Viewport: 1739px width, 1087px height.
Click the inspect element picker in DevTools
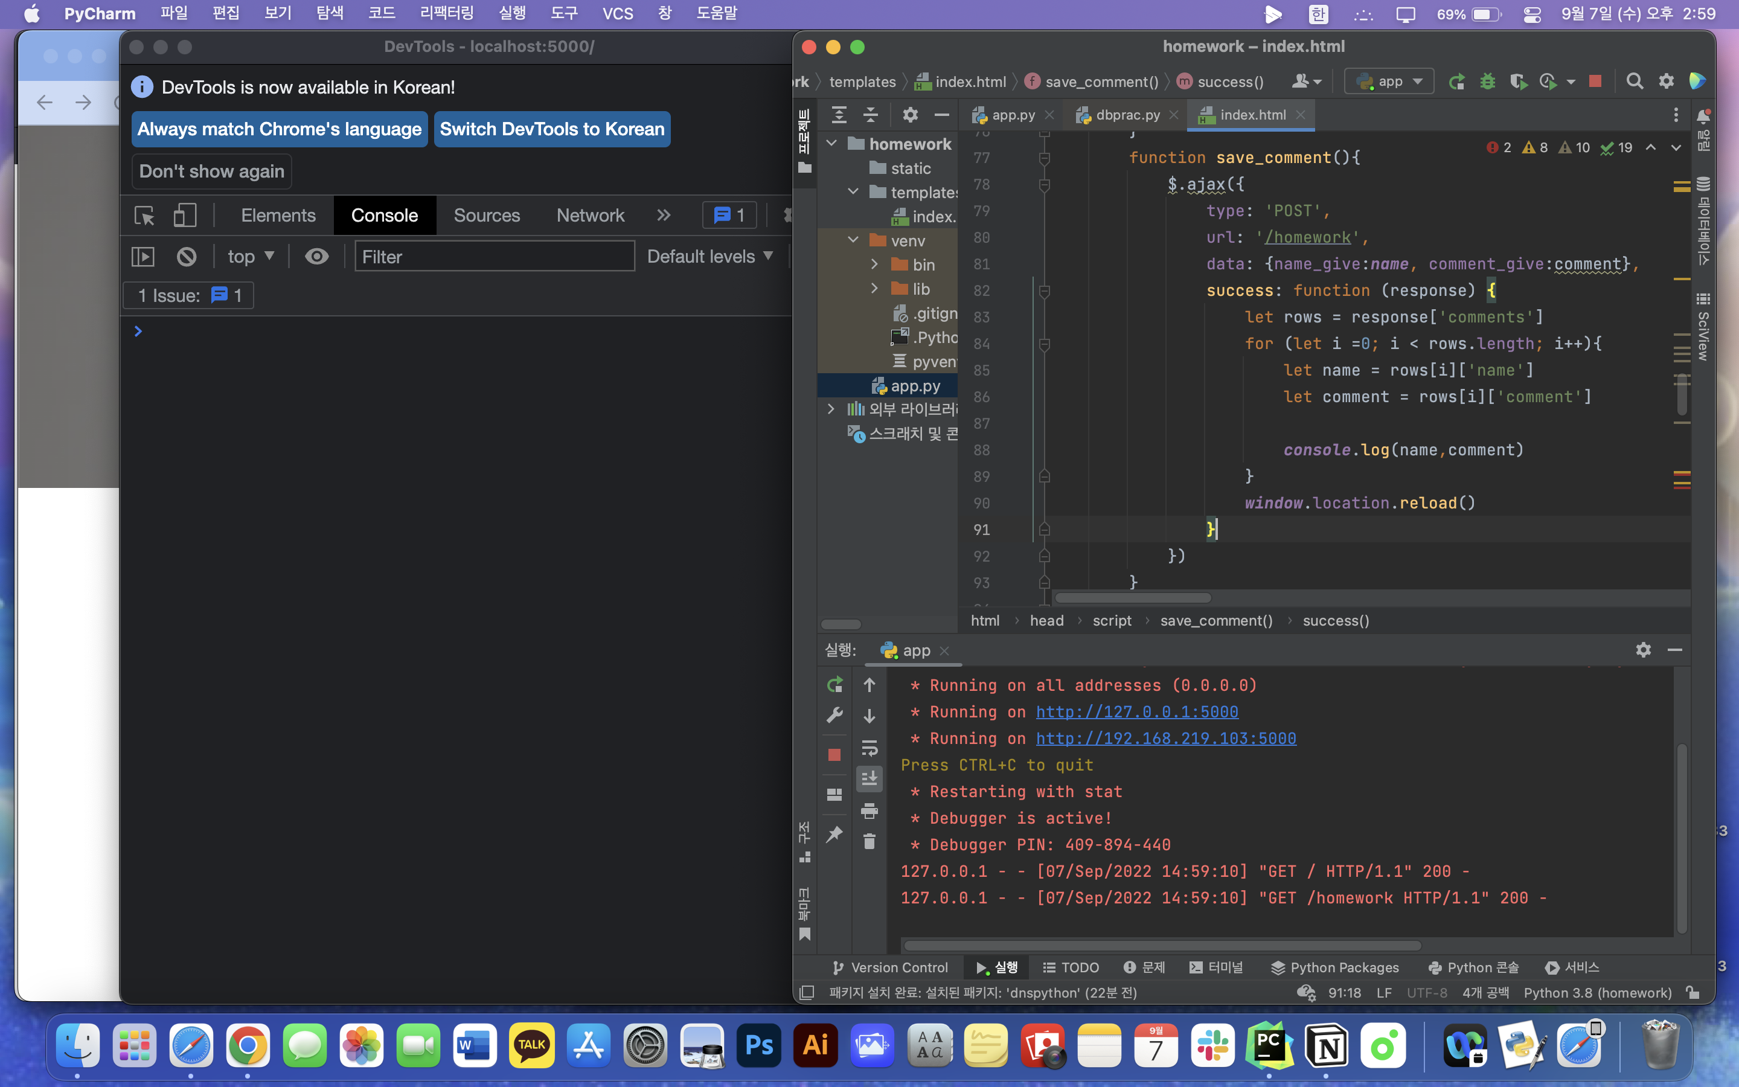click(144, 215)
